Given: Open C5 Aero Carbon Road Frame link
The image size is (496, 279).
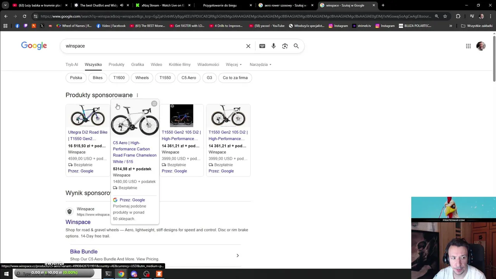Looking at the screenshot, I should (134, 152).
